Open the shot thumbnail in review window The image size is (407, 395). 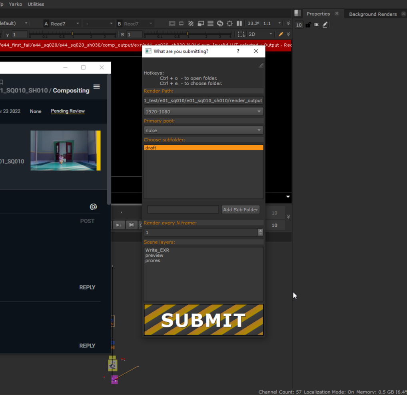pyautogui.click(x=66, y=151)
